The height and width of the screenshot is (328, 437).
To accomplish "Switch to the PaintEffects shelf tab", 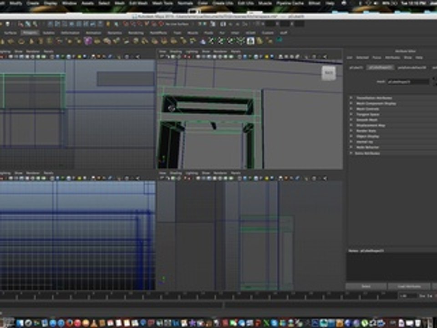I will (158, 33).
